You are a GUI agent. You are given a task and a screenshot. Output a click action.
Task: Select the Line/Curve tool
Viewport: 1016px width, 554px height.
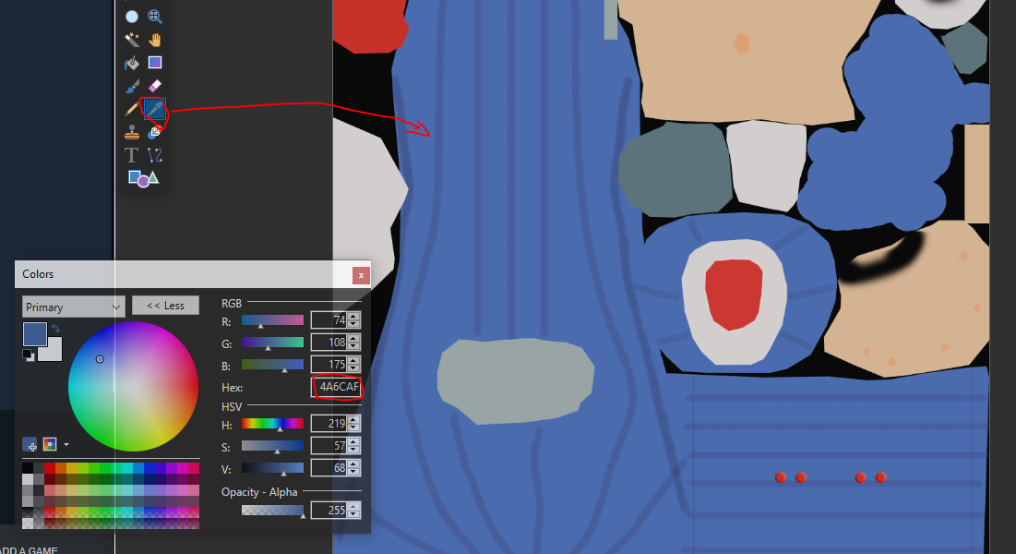pos(154,155)
